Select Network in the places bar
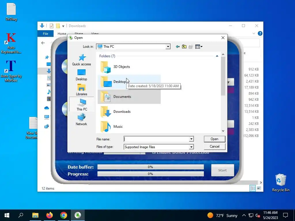The width and height of the screenshot is (295, 221). (82, 120)
